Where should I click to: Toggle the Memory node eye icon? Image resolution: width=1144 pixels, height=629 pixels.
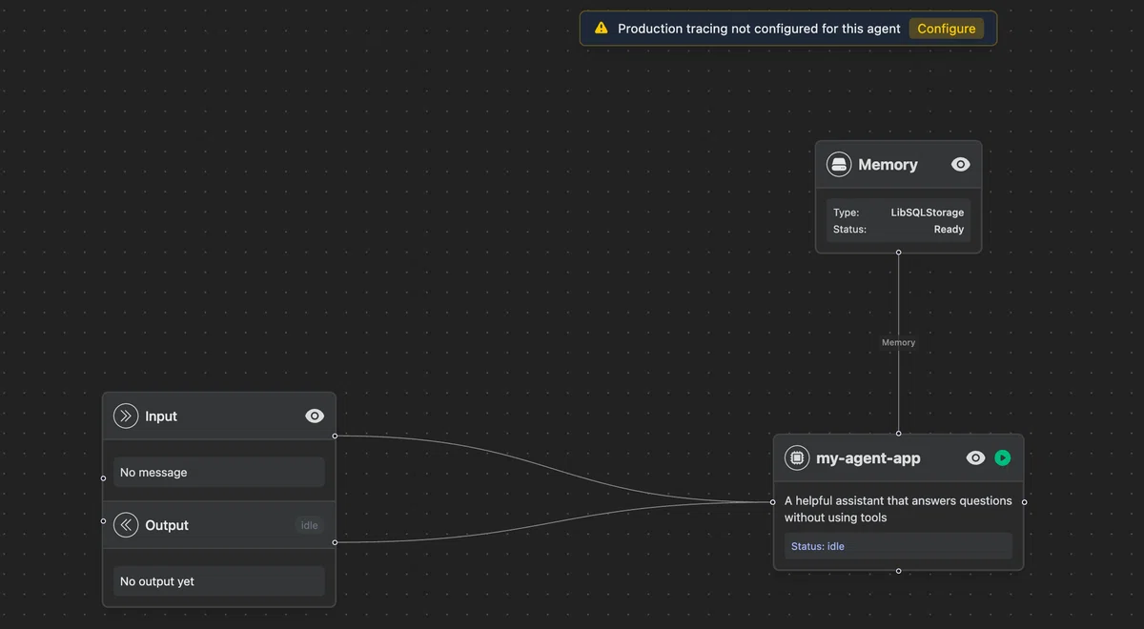pos(960,164)
